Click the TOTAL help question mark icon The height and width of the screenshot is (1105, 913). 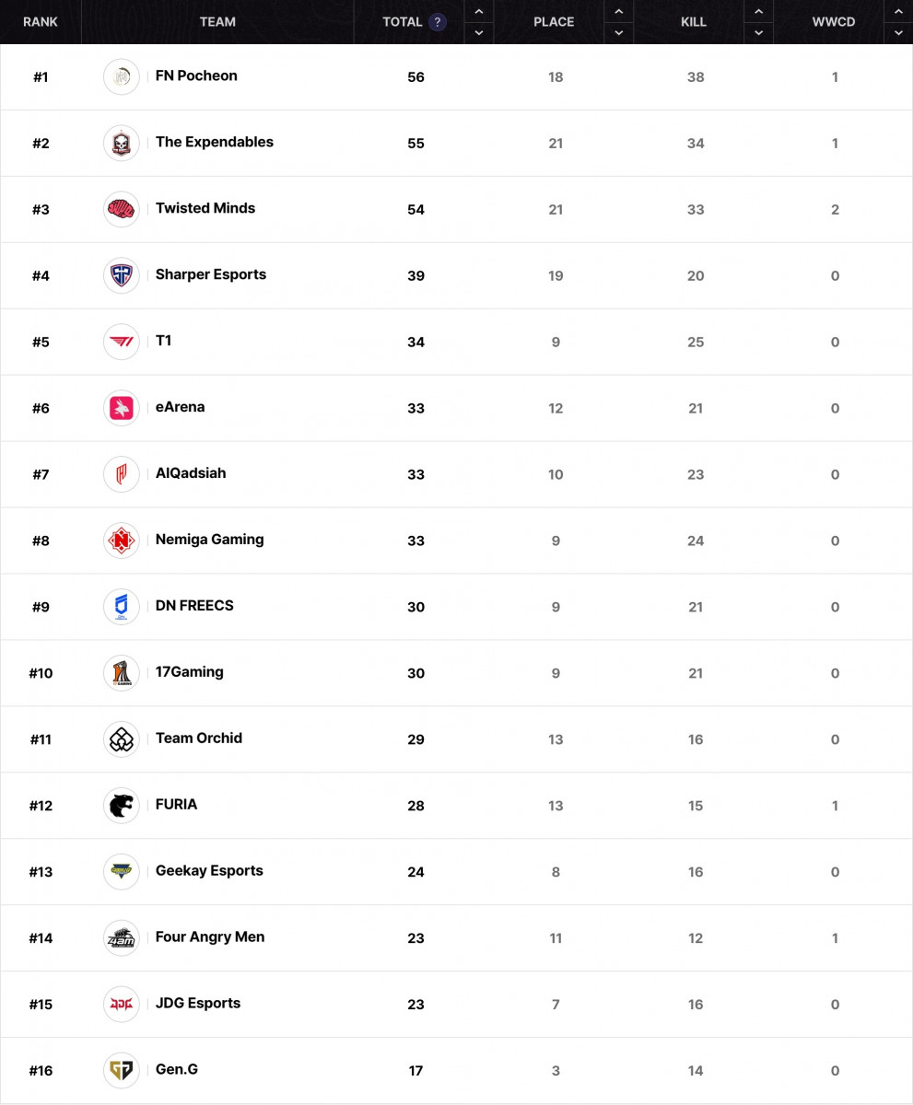[x=438, y=22]
